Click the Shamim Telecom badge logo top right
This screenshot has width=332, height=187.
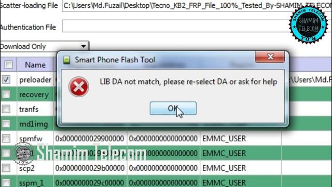308,25
